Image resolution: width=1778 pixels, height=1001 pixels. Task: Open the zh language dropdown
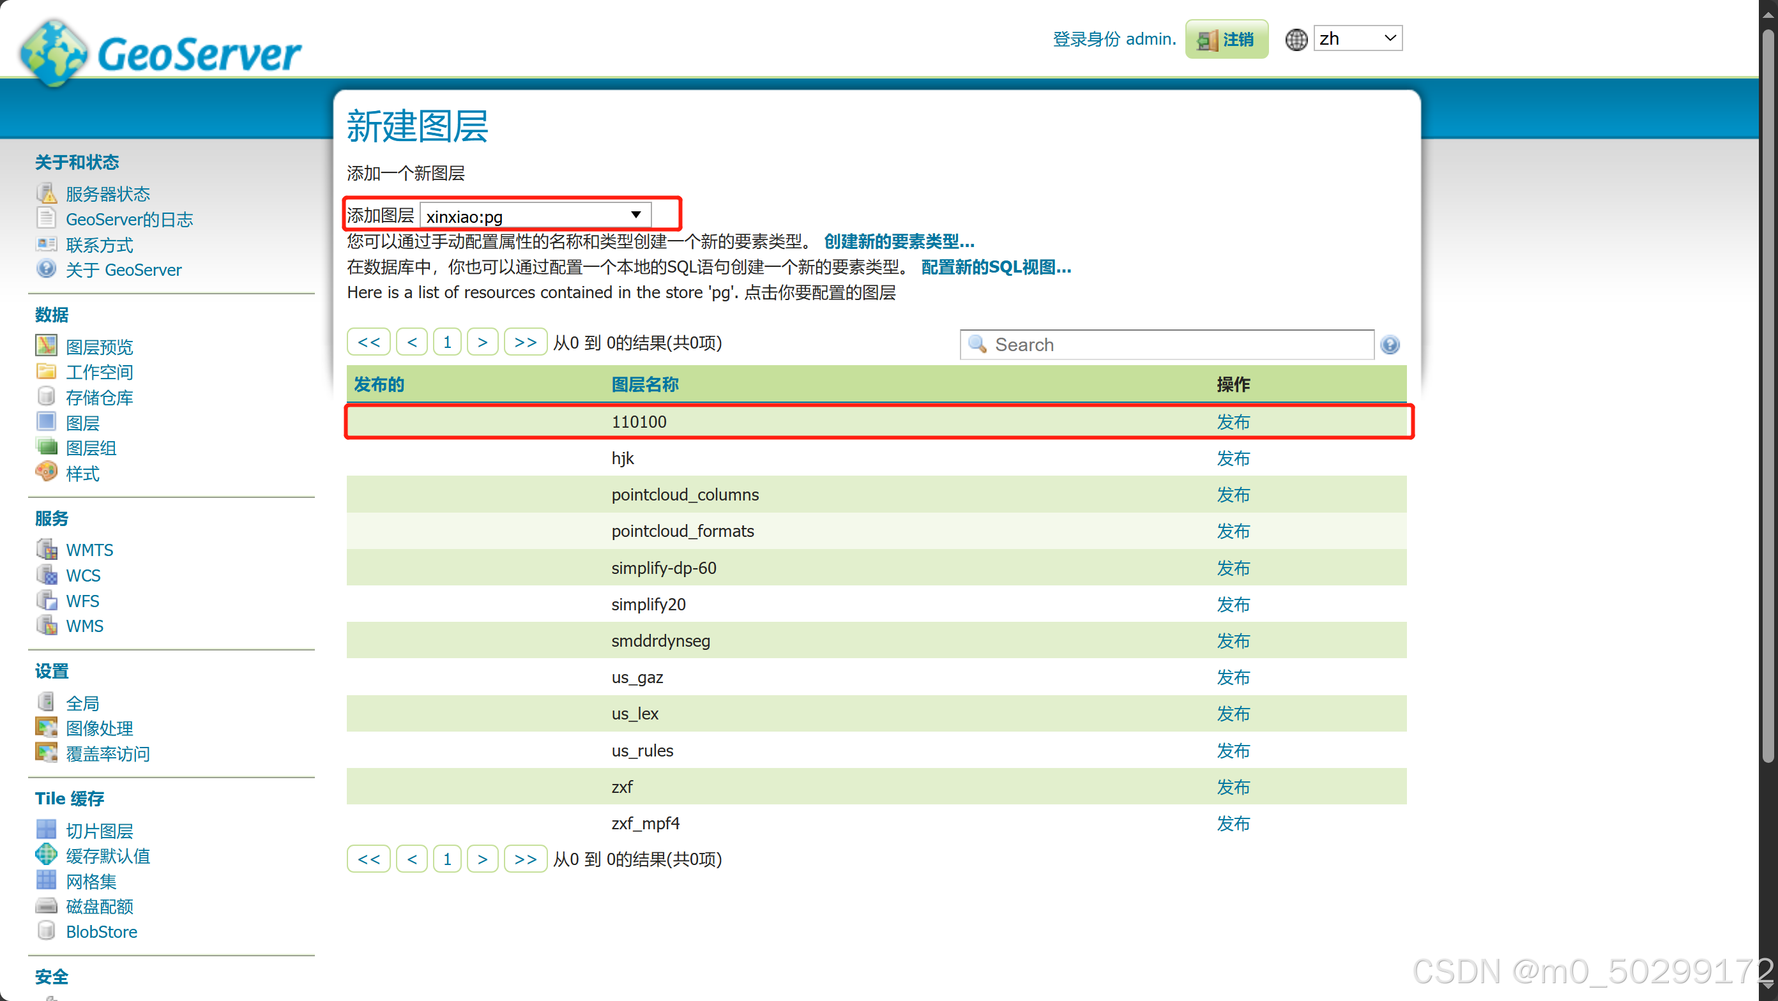point(1358,39)
